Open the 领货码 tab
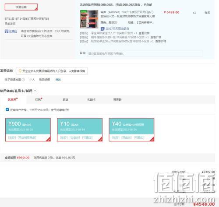The width and height of the screenshot is (219, 207). point(117,99)
